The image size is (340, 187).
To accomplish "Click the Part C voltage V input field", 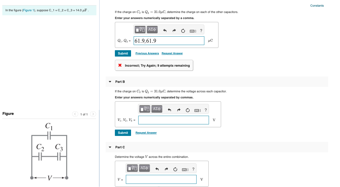I will (x=161, y=179).
